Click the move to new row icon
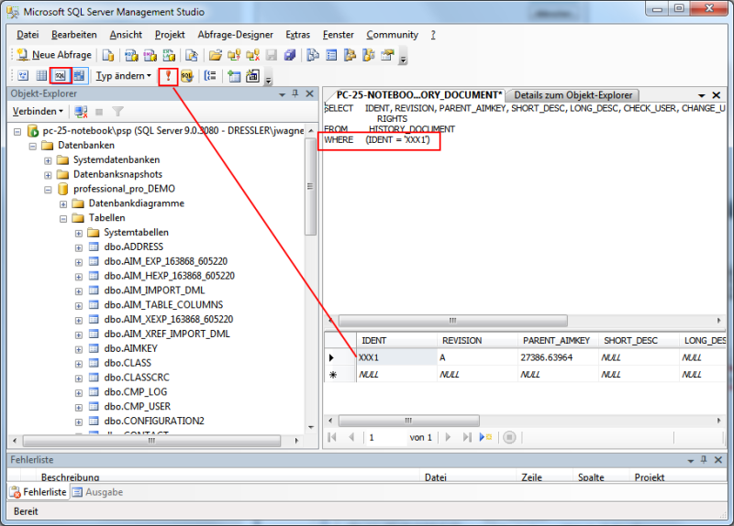734x526 pixels. (x=485, y=438)
